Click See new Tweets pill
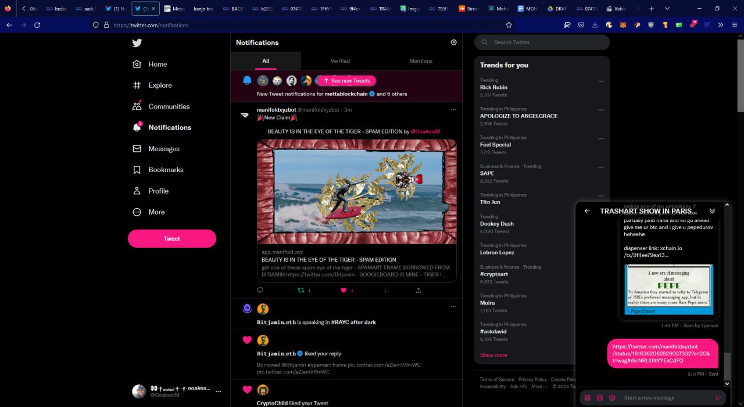This screenshot has width=744, height=407. tap(346, 81)
